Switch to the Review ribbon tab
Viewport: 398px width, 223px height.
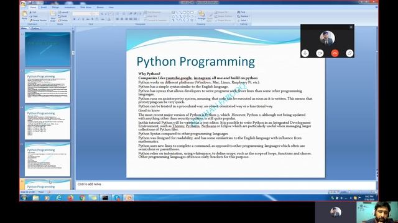pyautogui.click(x=100, y=7)
